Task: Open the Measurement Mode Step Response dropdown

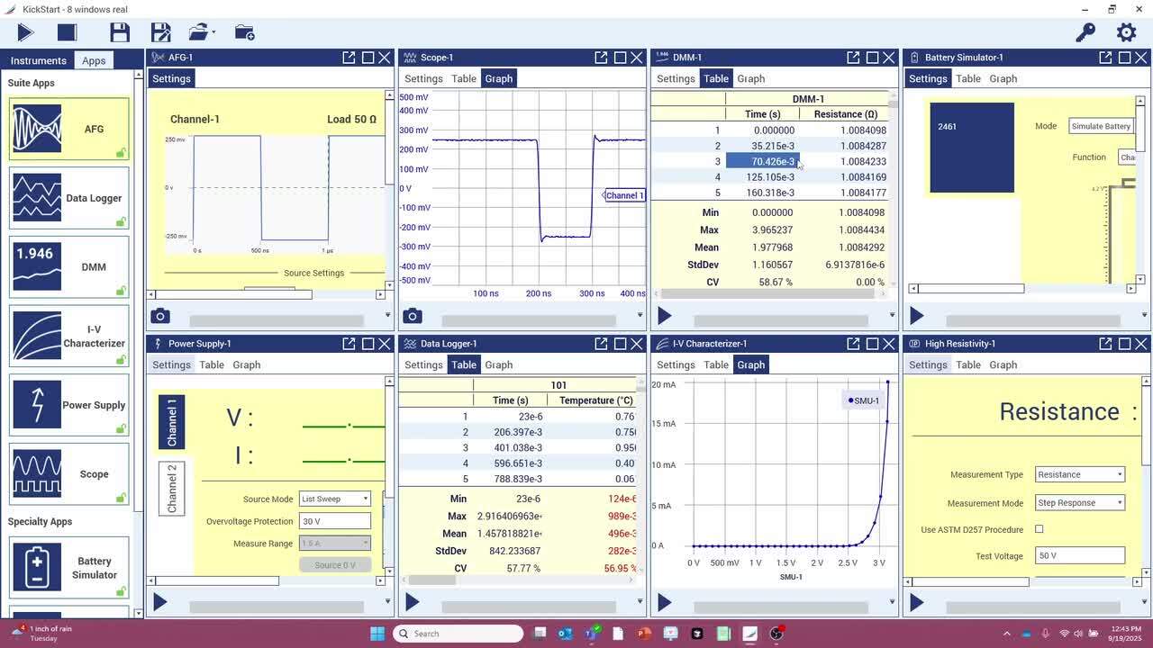Action: [x=1078, y=502]
